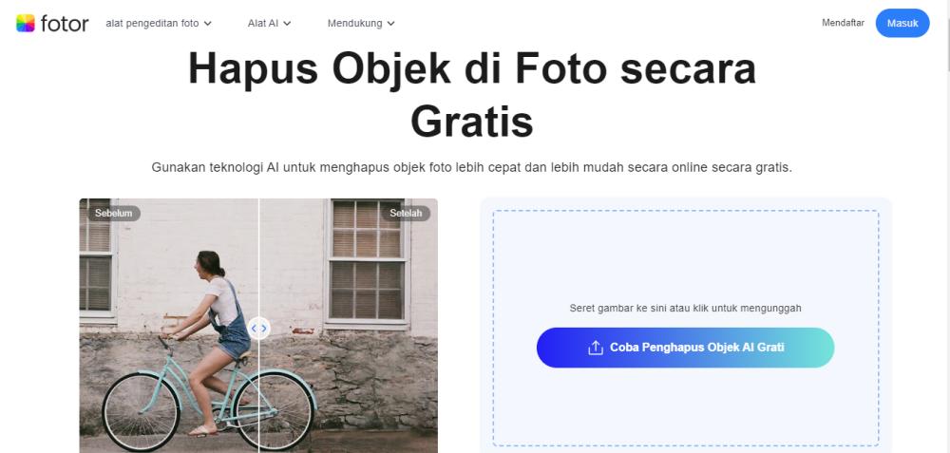Screen dimensions: 950x453
Task: Click the 'Hapus Objek di Foto secara Gratis' heading
Action: tap(472, 94)
